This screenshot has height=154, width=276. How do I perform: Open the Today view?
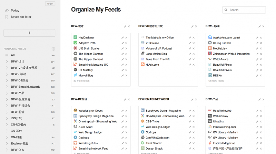click(15, 11)
